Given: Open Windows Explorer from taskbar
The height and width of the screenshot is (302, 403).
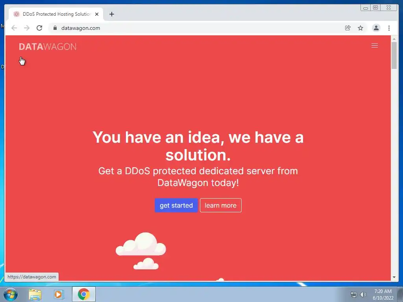Looking at the screenshot, I should click(x=35, y=294).
